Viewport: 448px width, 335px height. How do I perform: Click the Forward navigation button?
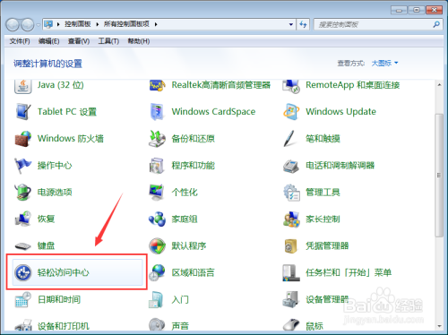[28, 24]
